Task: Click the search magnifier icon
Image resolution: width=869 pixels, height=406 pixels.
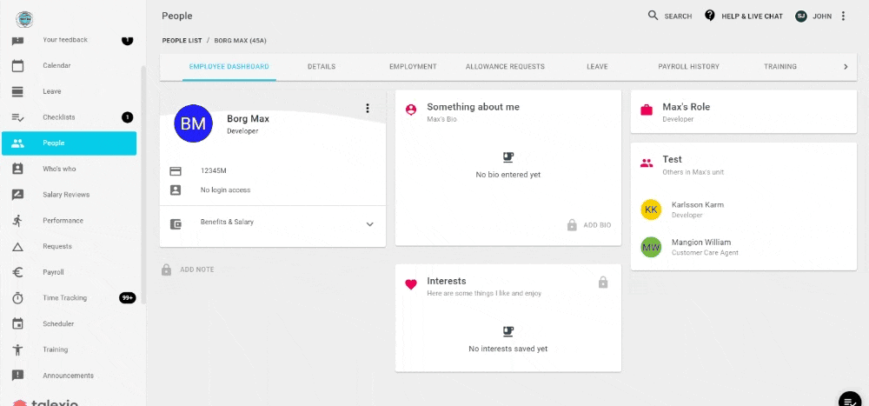Action: point(653,16)
